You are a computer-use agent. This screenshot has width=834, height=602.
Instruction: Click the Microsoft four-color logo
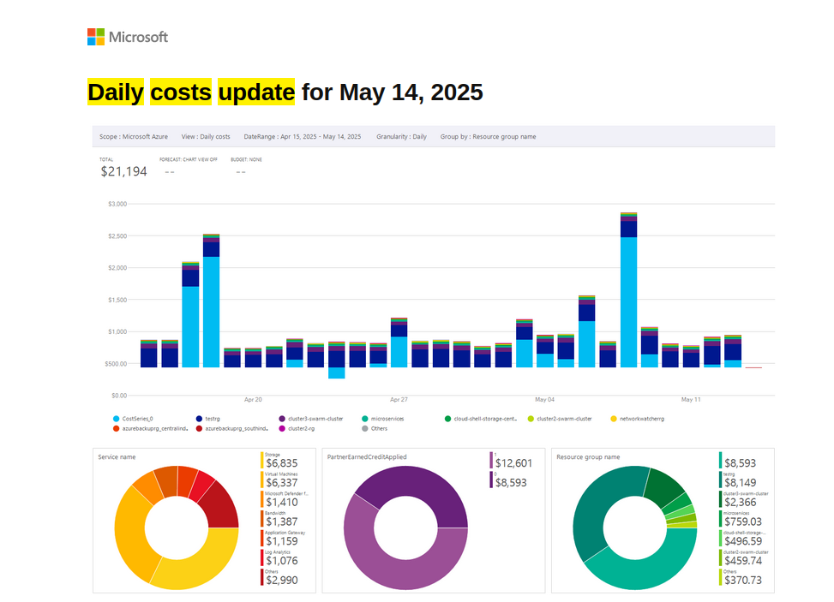click(x=96, y=37)
